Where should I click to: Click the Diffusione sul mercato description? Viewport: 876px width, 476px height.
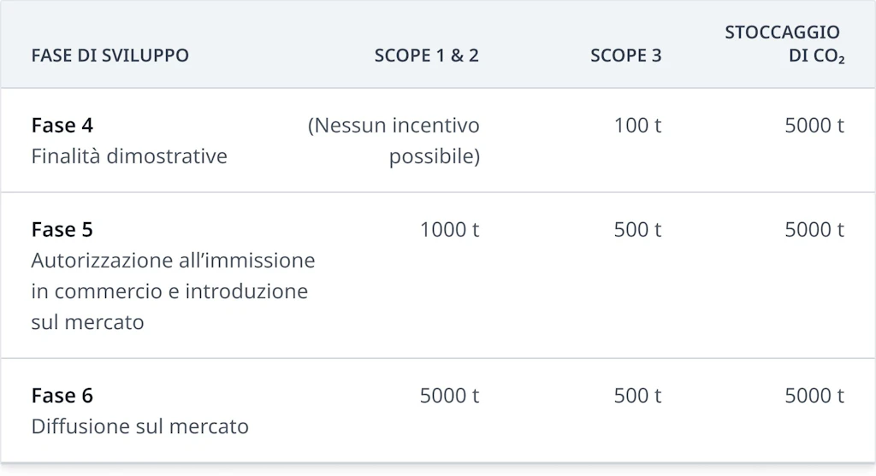[x=140, y=426]
